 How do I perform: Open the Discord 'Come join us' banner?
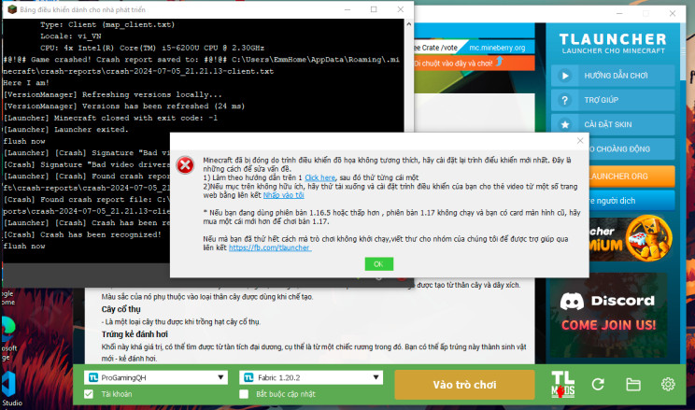tap(608, 315)
